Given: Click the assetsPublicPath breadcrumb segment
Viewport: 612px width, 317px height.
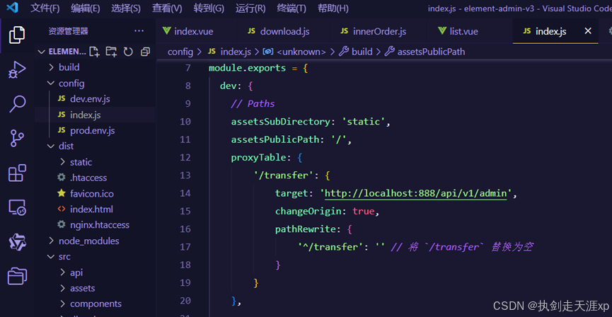Looking at the screenshot, I should point(431,52).
